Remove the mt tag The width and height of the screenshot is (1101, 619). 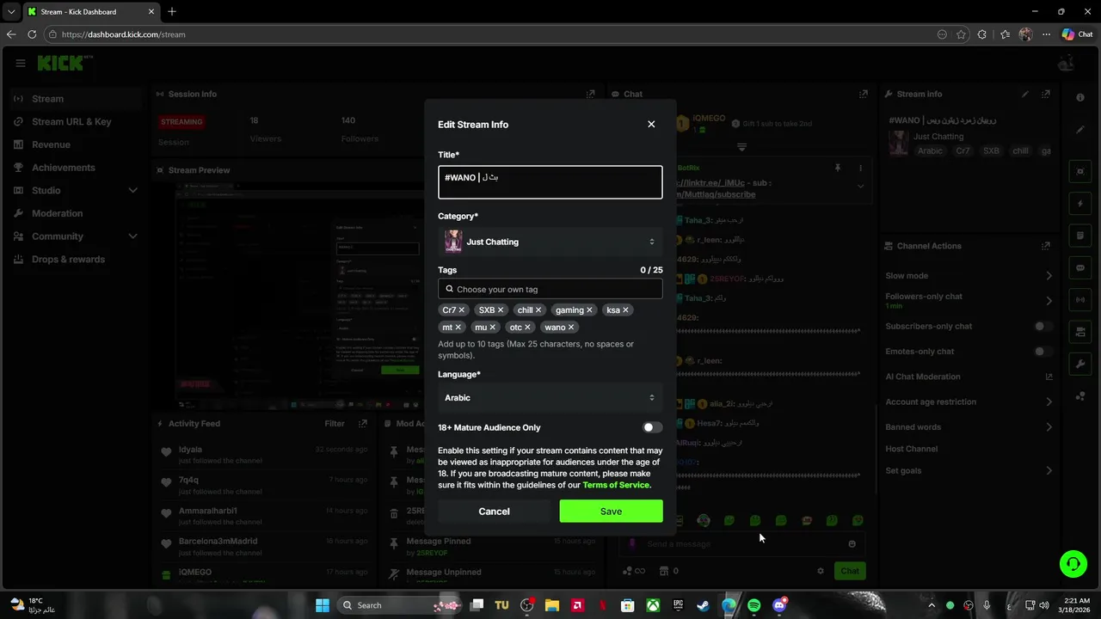(458, 328)
